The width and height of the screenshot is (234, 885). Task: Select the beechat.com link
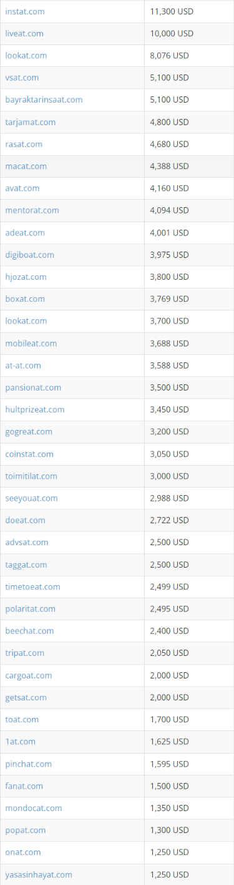[x=29, y=631]
